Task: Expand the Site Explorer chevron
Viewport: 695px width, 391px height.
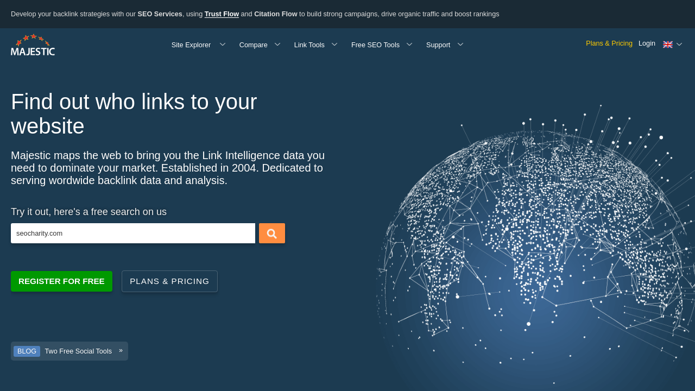Action: 223,45
